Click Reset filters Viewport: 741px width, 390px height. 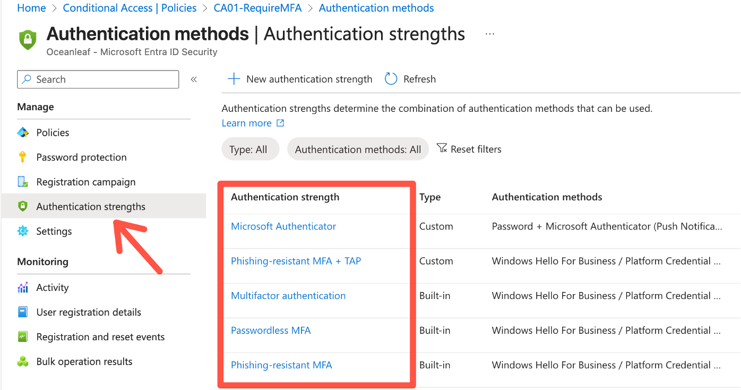469,149
